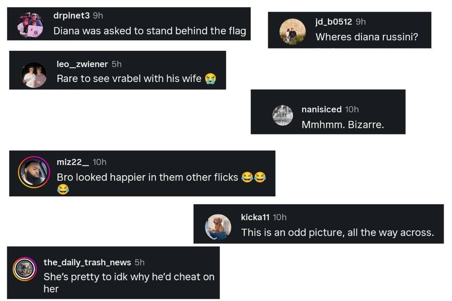Select the 'Mmhmm. Bizarre.' comment text
Screen dimensions: 452x301
pos(343,125)
